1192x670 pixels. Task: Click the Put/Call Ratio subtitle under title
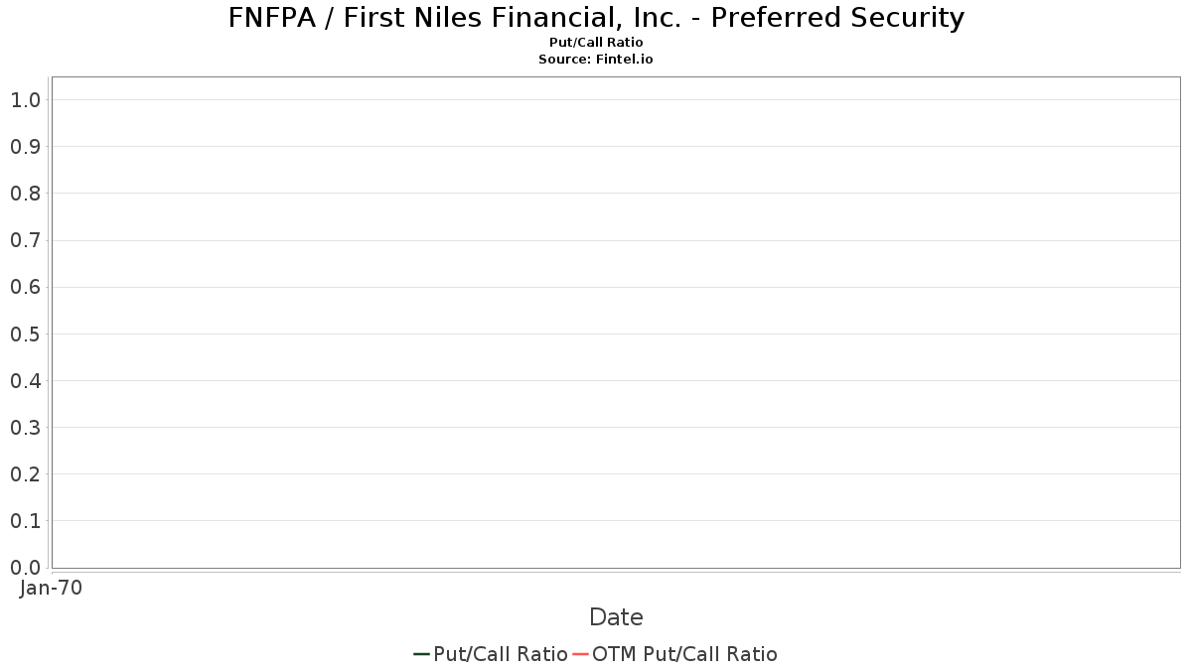(596, 43)
